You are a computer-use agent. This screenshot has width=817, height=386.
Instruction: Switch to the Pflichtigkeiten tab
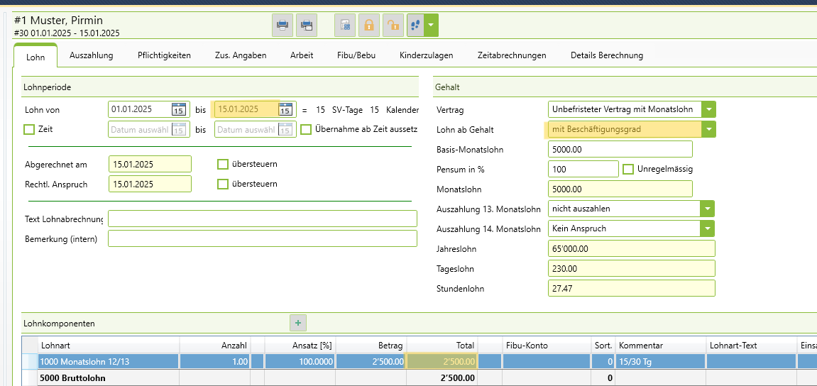point(164,55)
